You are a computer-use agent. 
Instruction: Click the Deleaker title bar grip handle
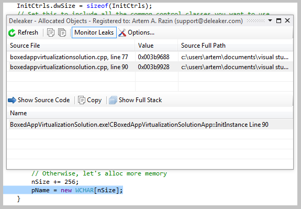(x=255, y=20)
